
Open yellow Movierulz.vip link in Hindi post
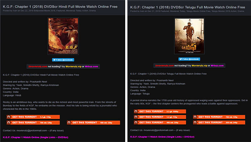tap(73, 66)
